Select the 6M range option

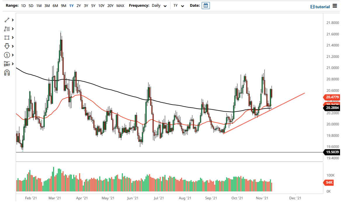(x=55, y=5)
